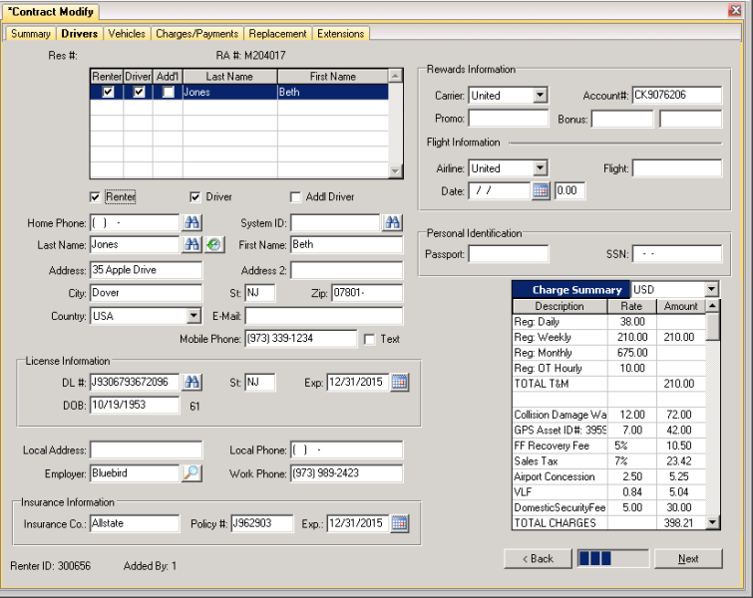
Task: Click drivers grid scroll up arrow
Action: click(x=395, y=76)
